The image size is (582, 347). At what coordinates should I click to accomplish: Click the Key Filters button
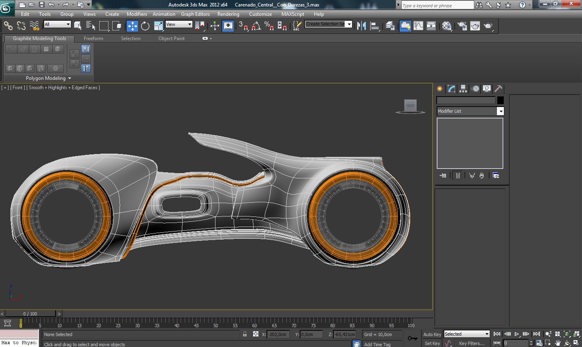(x=471, y=343)
